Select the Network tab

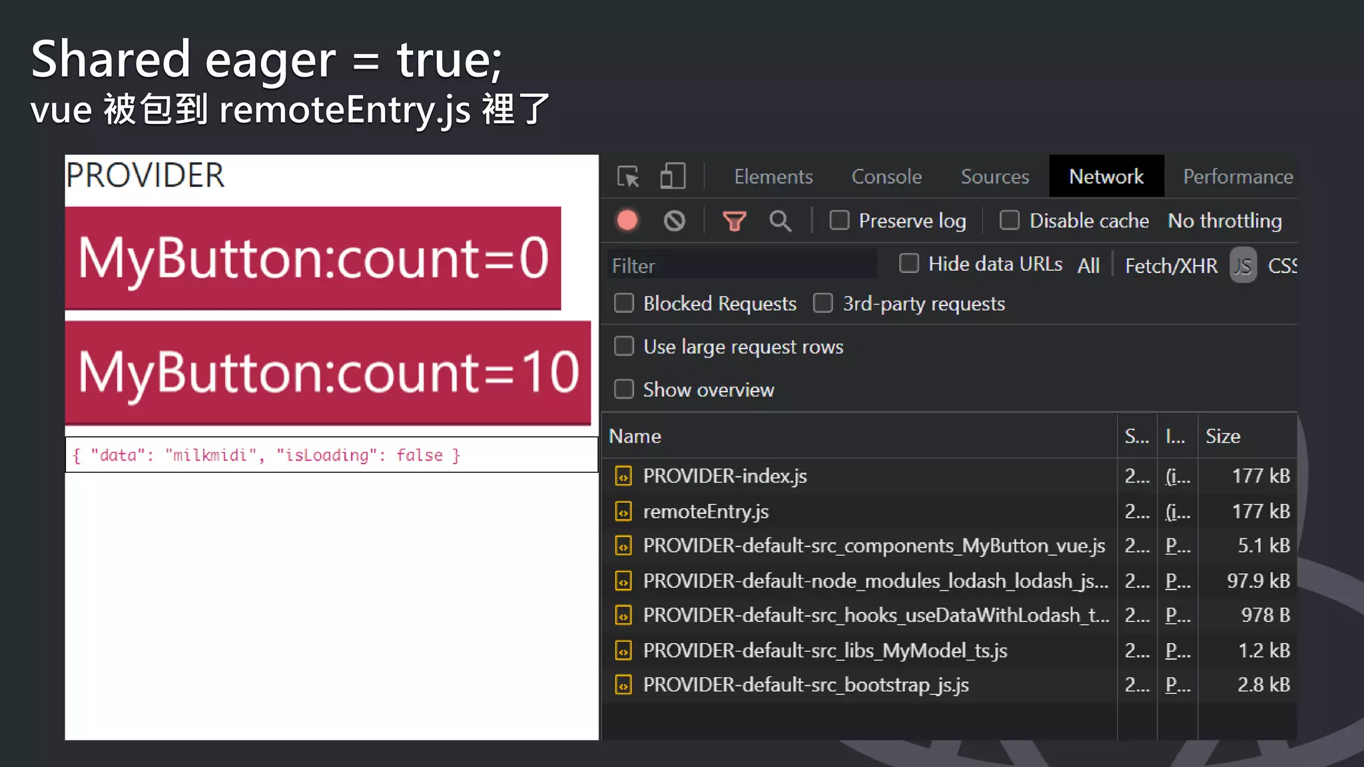[1106, 176]
